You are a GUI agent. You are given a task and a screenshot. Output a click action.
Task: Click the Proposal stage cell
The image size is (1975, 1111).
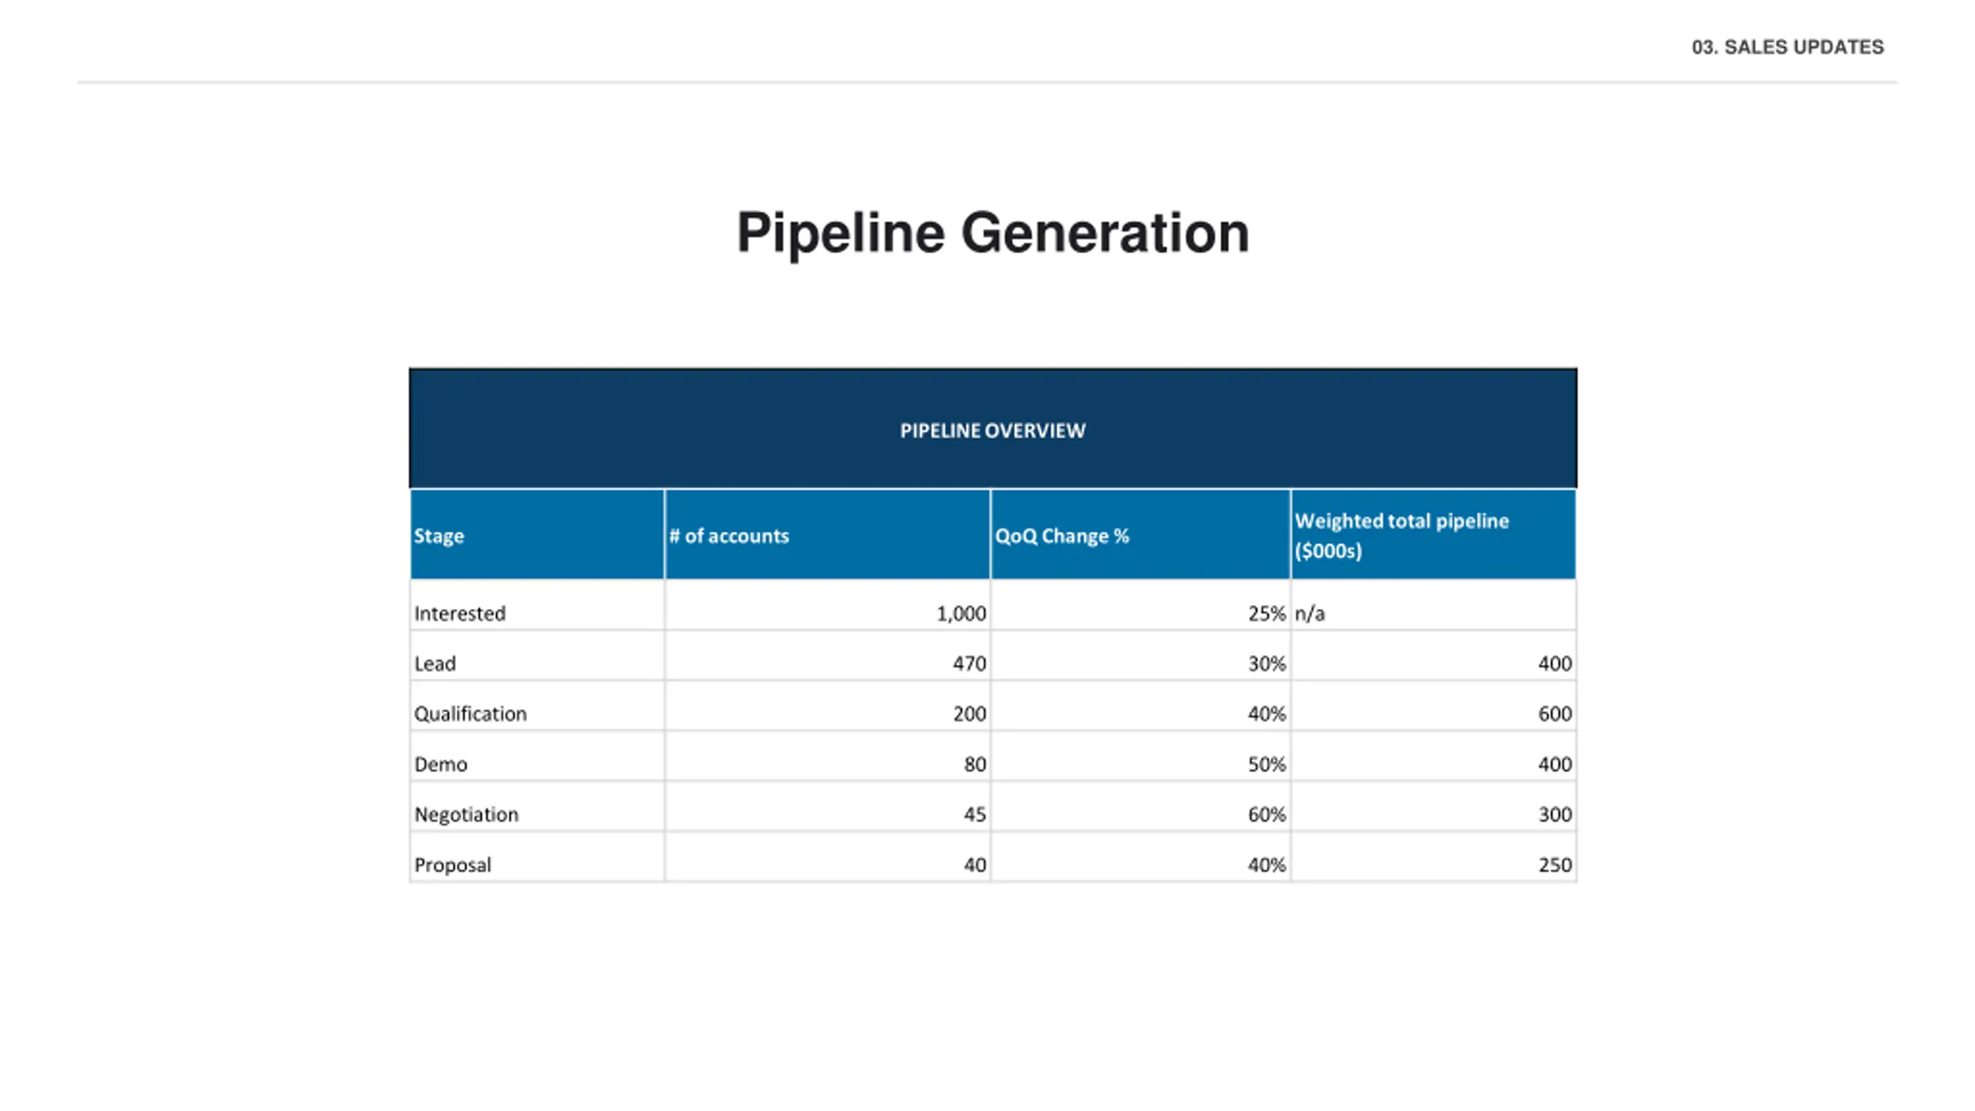pyautogui.click(x=452, y=864)
